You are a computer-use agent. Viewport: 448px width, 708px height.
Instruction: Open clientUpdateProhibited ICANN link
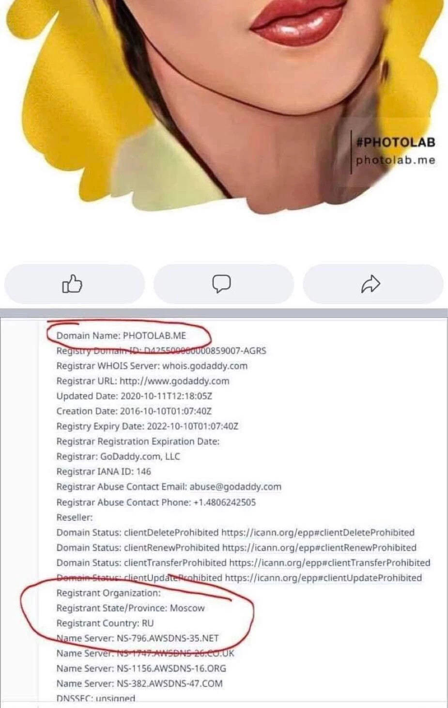coord(324,578)
